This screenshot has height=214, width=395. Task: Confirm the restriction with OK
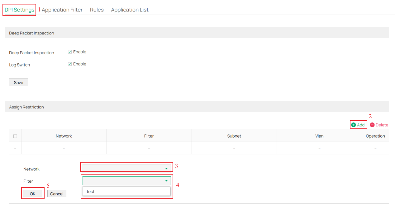coord(32,193)
